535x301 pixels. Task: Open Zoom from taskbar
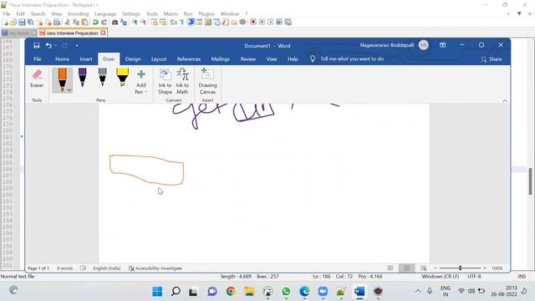(323, 292)
